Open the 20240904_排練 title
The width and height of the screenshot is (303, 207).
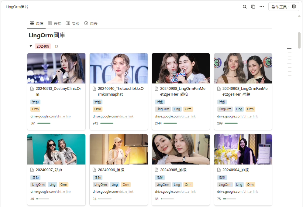235,170
